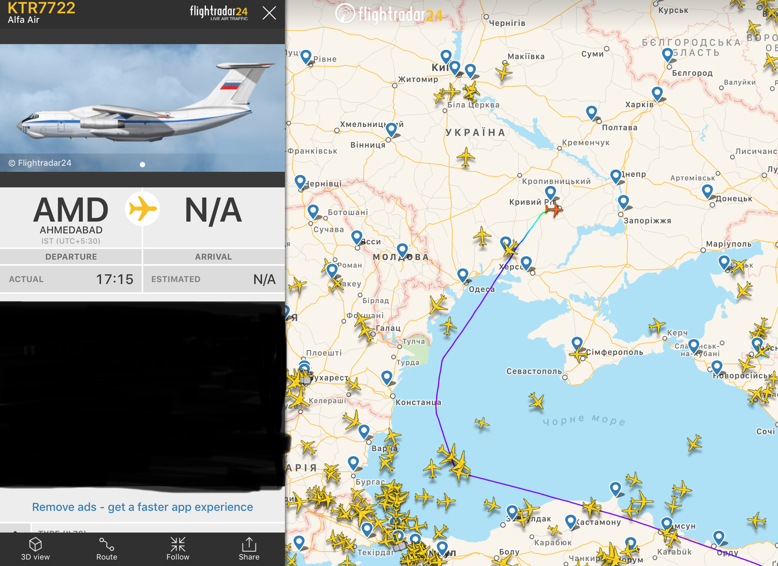This screenshot has width=778, height=566.
Task: Select the airport pin near Констанца
Action: click(x=387, y=377)
